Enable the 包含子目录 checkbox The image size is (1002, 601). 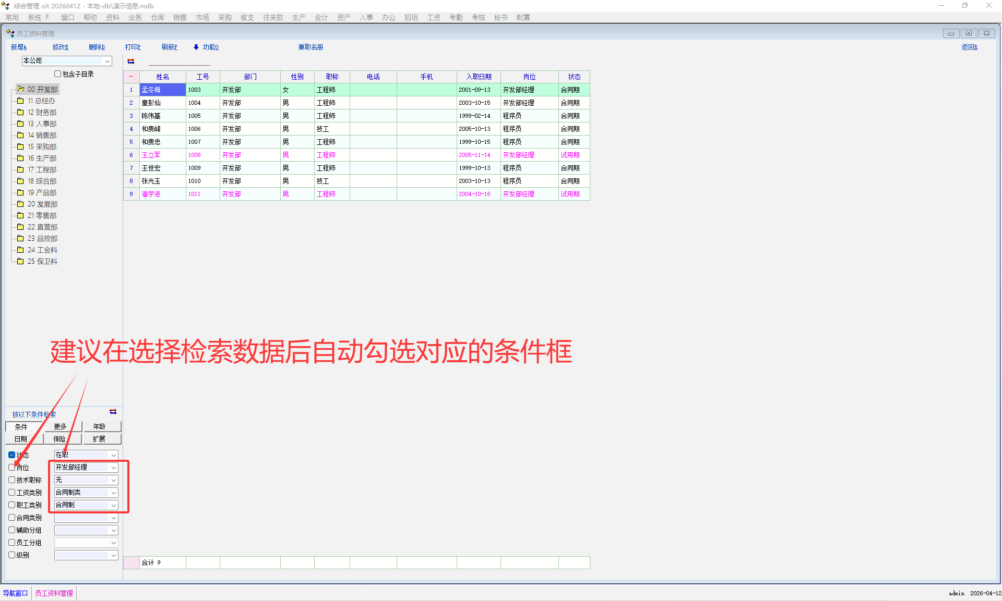click(58, 74)
